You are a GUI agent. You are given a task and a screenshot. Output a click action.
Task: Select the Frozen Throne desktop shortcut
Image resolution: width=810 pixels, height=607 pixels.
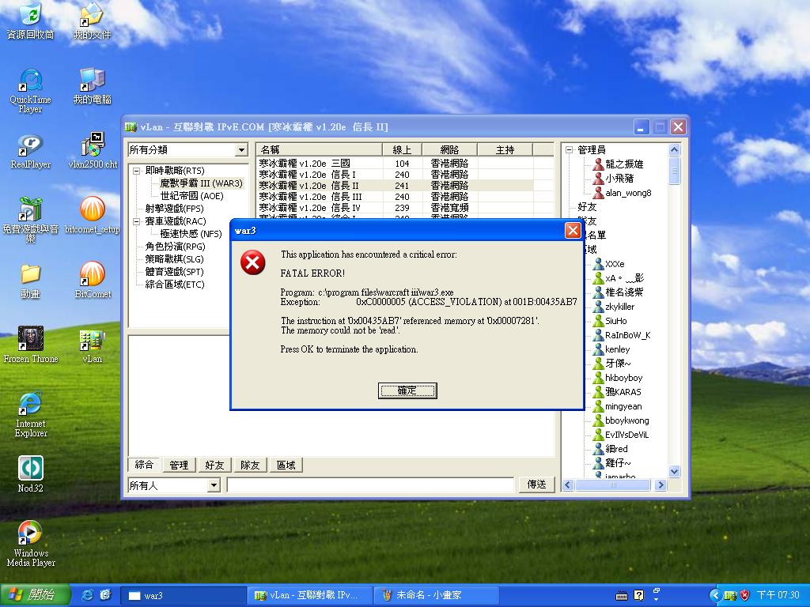[31, 345]
